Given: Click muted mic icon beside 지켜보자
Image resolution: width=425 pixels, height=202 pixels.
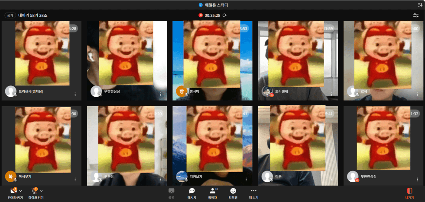Looking at the screenshot, I should [186, 180].
